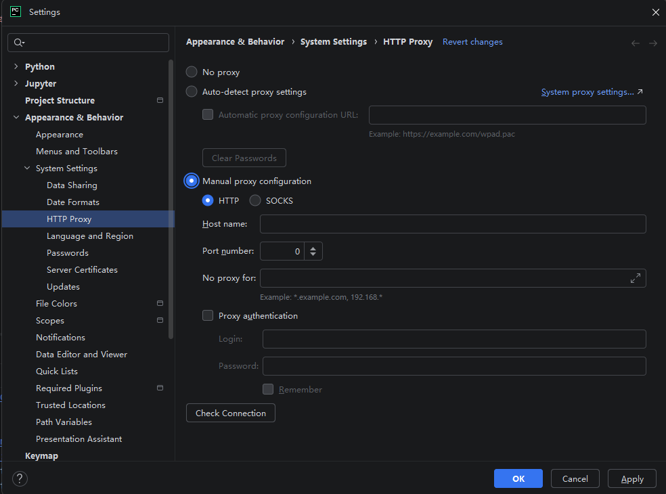Image resolution: width=666 pixels, height=494 pixels.
Task: Click the Clear Passwords button
Action: [x=244, y=158]
